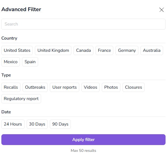Viewport: 168px width, 154px height.
Task: Enable the Spain country chip
Action: [x=30, y=62]
